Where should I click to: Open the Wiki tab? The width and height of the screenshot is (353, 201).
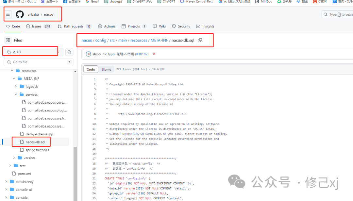pyautogui.click(x=159, y=26)
